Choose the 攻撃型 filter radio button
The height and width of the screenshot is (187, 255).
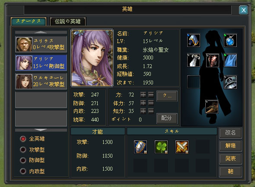[x=23, y=150]
